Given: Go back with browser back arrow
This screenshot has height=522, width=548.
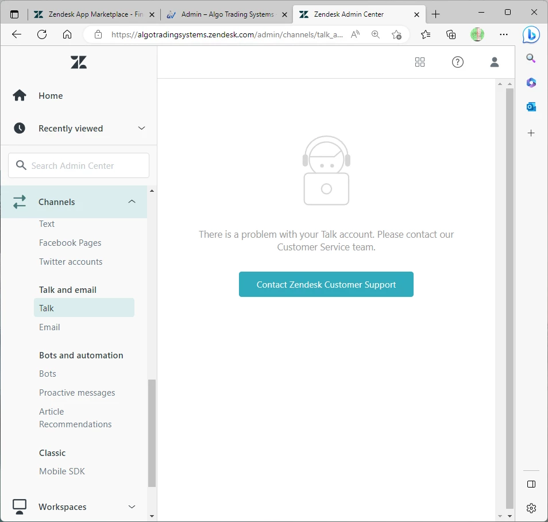Looking at the screenshot, I should point(17,34).
